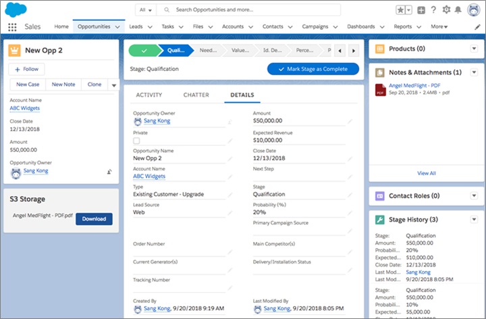Open Angel MedFlight - PDF attachment link

(414, 86)
